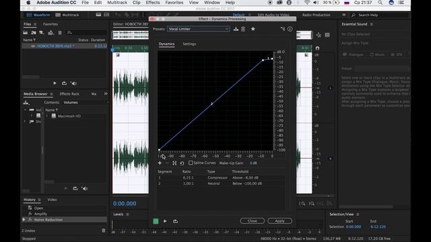Open the Levels panel menu

[127, 214]
